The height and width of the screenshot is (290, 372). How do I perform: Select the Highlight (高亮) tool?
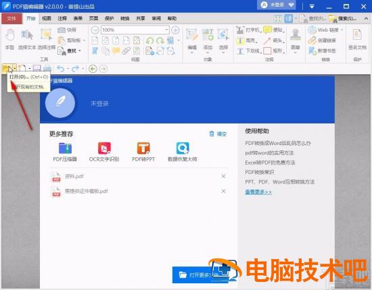point(246,40)
